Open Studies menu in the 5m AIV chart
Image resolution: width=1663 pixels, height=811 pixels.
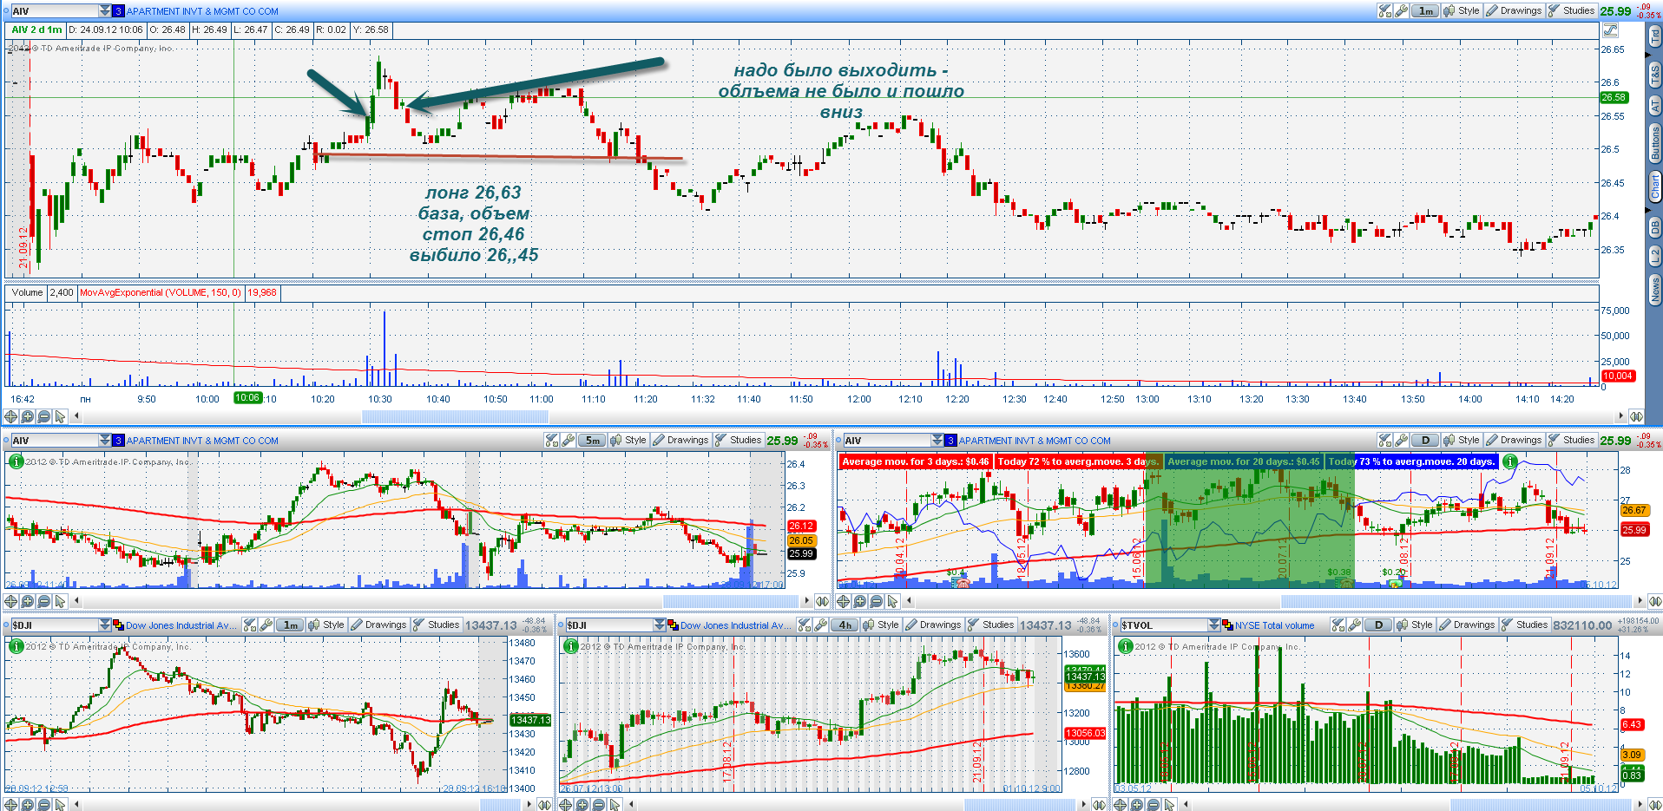(x=739, y=441)
